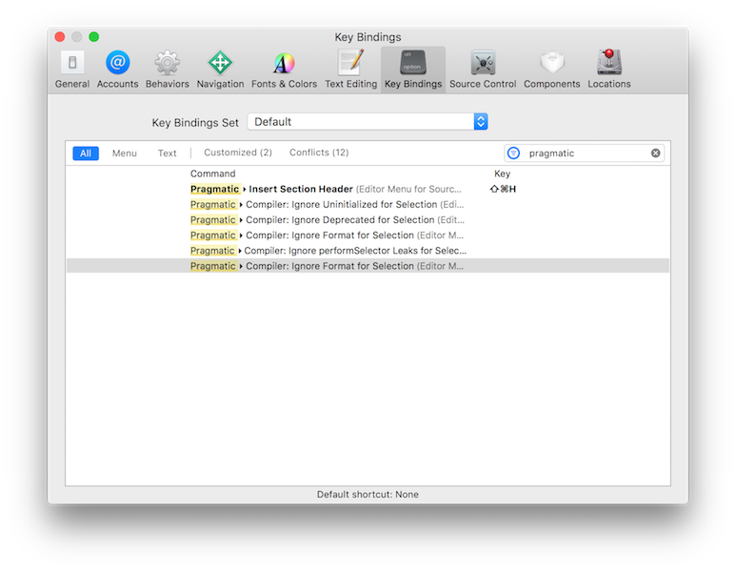Clear the pragmatic search text
The height and width of the screenshot is (572, 736).
(655, 153)
